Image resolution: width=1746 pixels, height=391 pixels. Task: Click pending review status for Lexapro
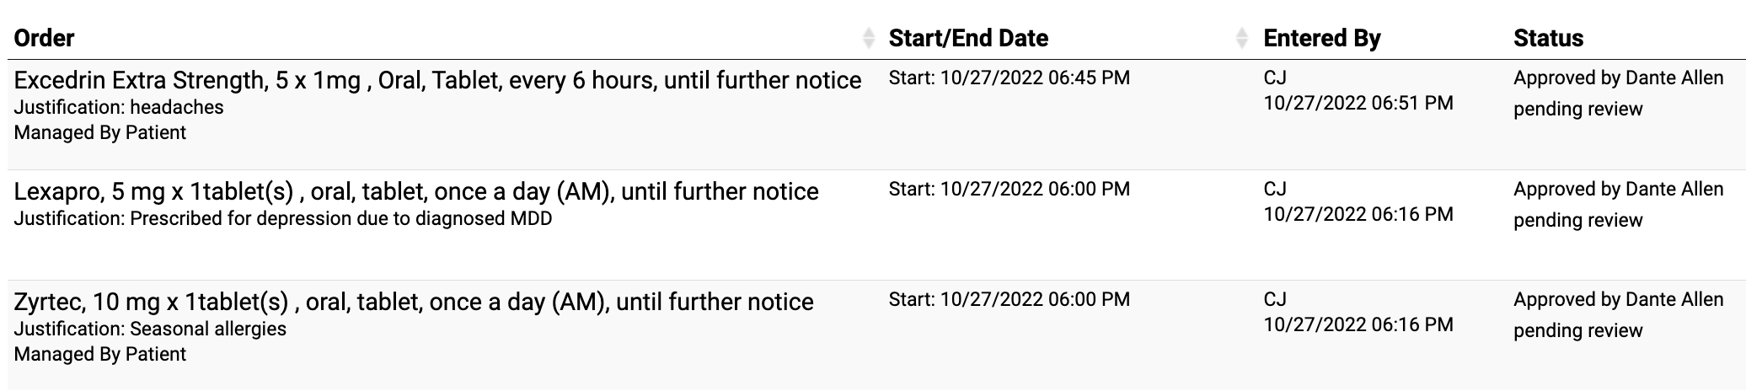pos(1577,220)
